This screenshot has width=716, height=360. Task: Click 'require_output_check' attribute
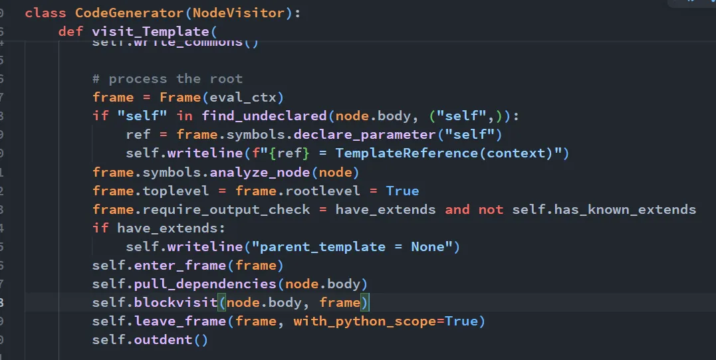pos(226,209)
